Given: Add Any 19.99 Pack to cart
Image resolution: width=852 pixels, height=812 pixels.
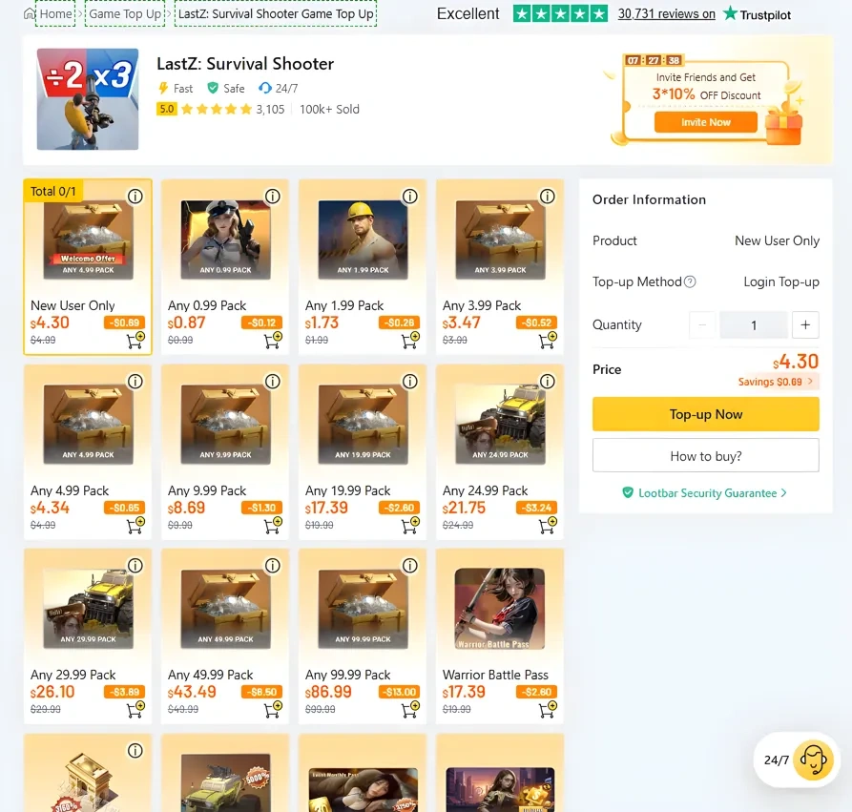Looking at the screenshot, I should [410, 526].
